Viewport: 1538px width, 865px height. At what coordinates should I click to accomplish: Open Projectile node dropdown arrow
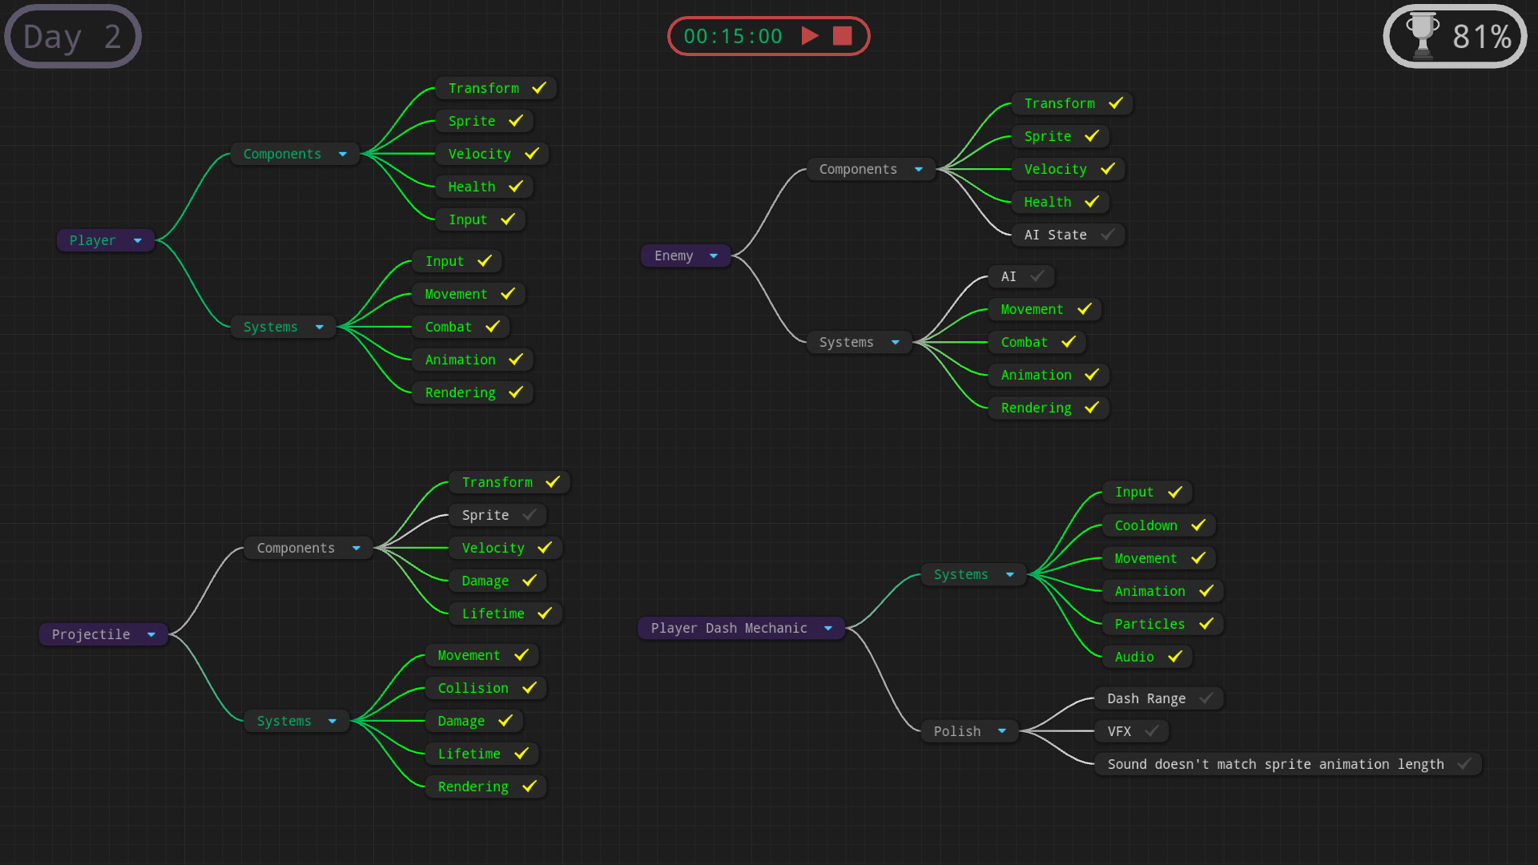click(151, 634)
